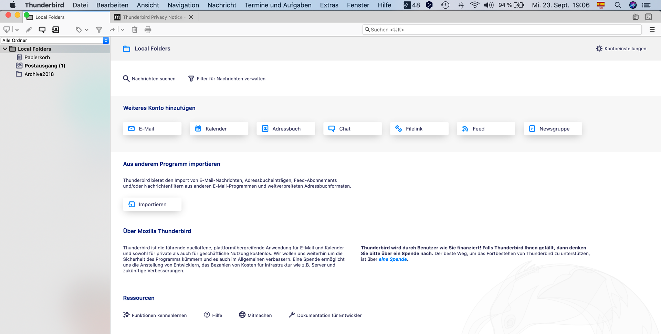The image size is (661, 334).
Task: Open the Extras menu
Action: (329, 5)
